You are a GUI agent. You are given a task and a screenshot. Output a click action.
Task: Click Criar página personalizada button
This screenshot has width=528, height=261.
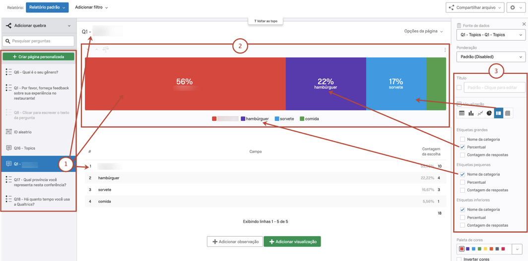38,57
